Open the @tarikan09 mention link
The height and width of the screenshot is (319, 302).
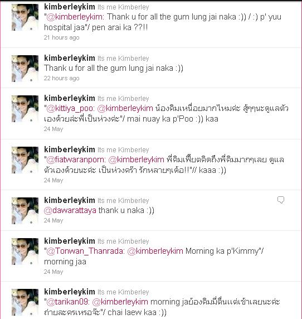click(68, 302)
